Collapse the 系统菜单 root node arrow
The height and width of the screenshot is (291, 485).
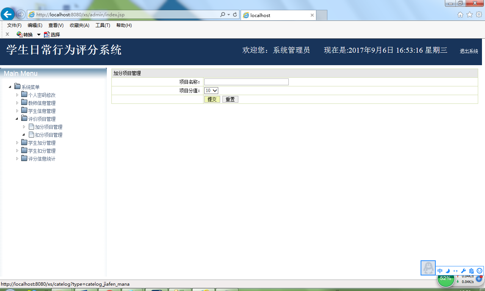(x=10, y=87)
